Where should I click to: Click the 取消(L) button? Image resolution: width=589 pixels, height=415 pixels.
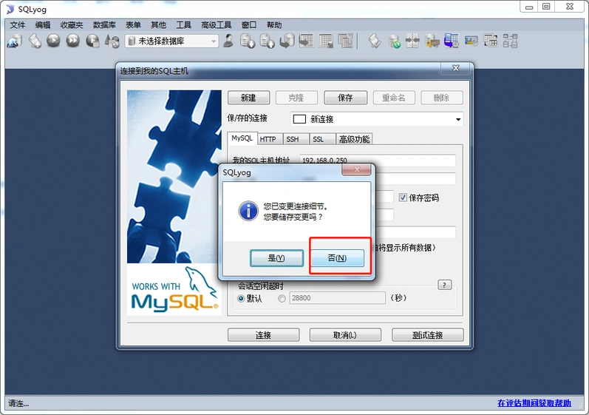pos(345,335)
